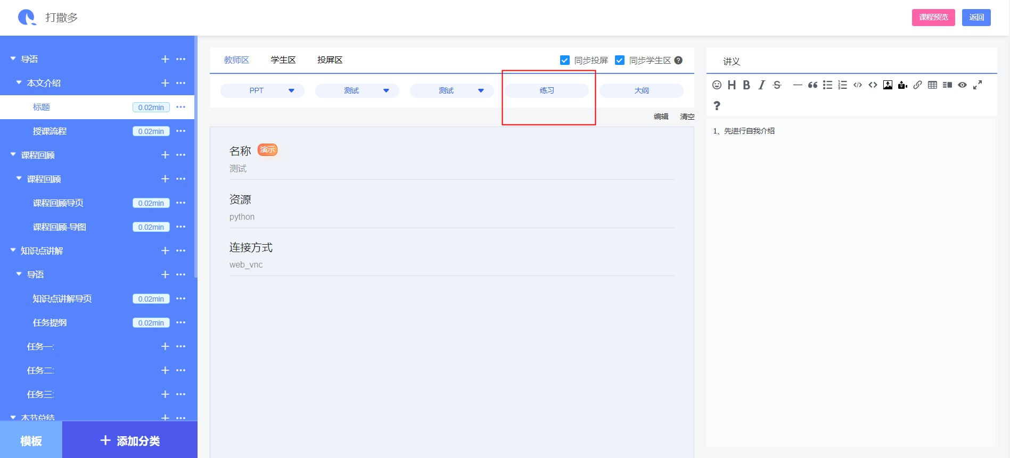Click 0.02min badge on 授课流程
This screenshot has width=1010, height=458.
point(151,131)
